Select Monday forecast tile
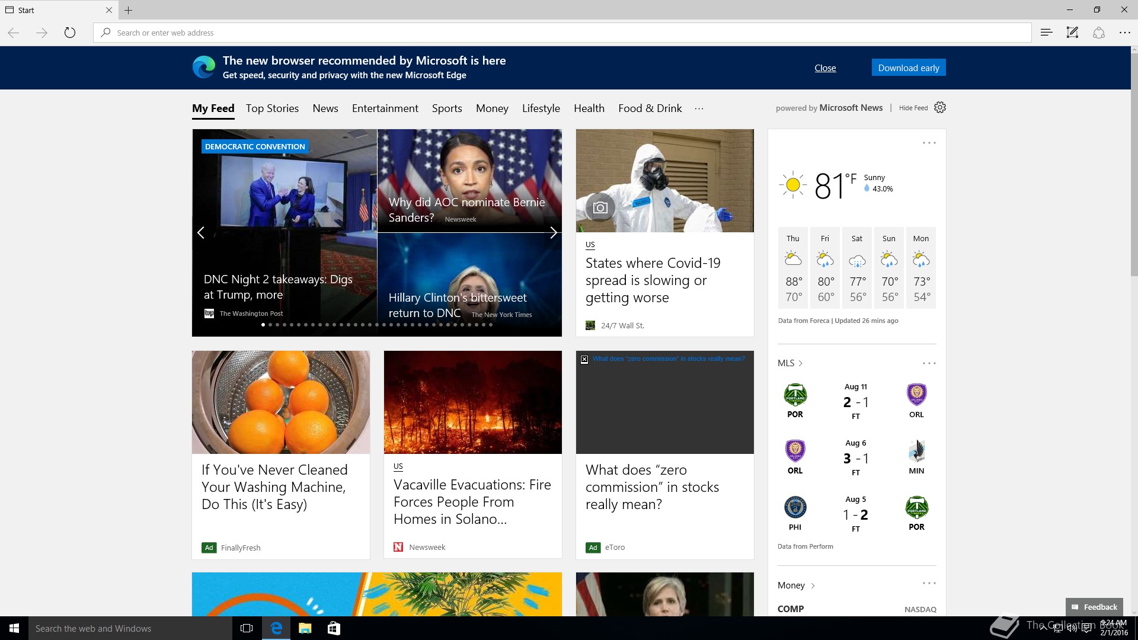Viewport: 1138px width, 640px height. (921, 268)
